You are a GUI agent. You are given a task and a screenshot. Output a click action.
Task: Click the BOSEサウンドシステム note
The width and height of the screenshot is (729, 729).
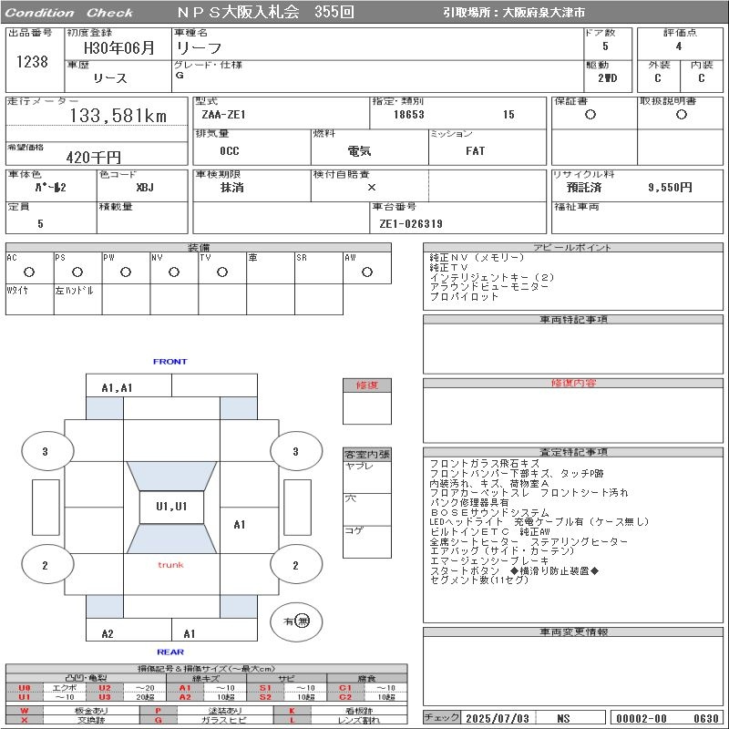click(x=489, y=512)
